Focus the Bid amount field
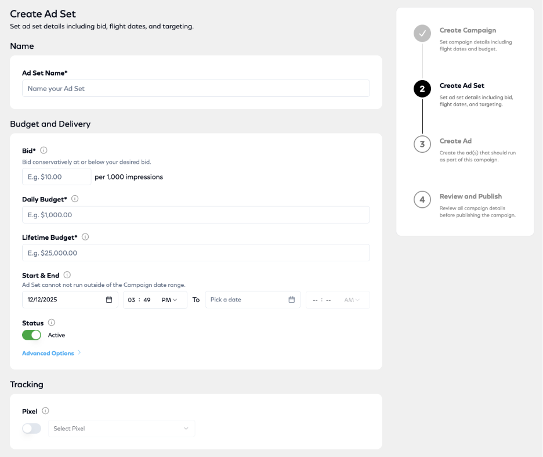The width and height of the screenshot is (543, 457). (x=56, y=177)
